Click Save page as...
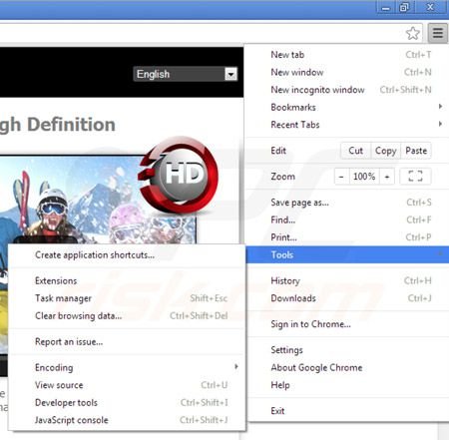The width and height of the screenshot is (449, 440). point(347,203)
